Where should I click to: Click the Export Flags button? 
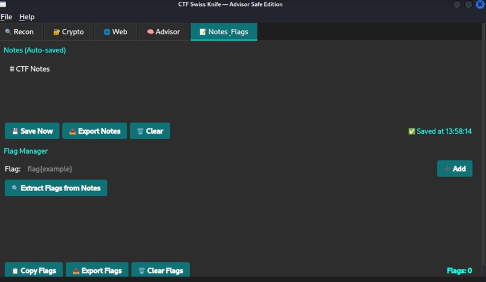tap(97, 270)
